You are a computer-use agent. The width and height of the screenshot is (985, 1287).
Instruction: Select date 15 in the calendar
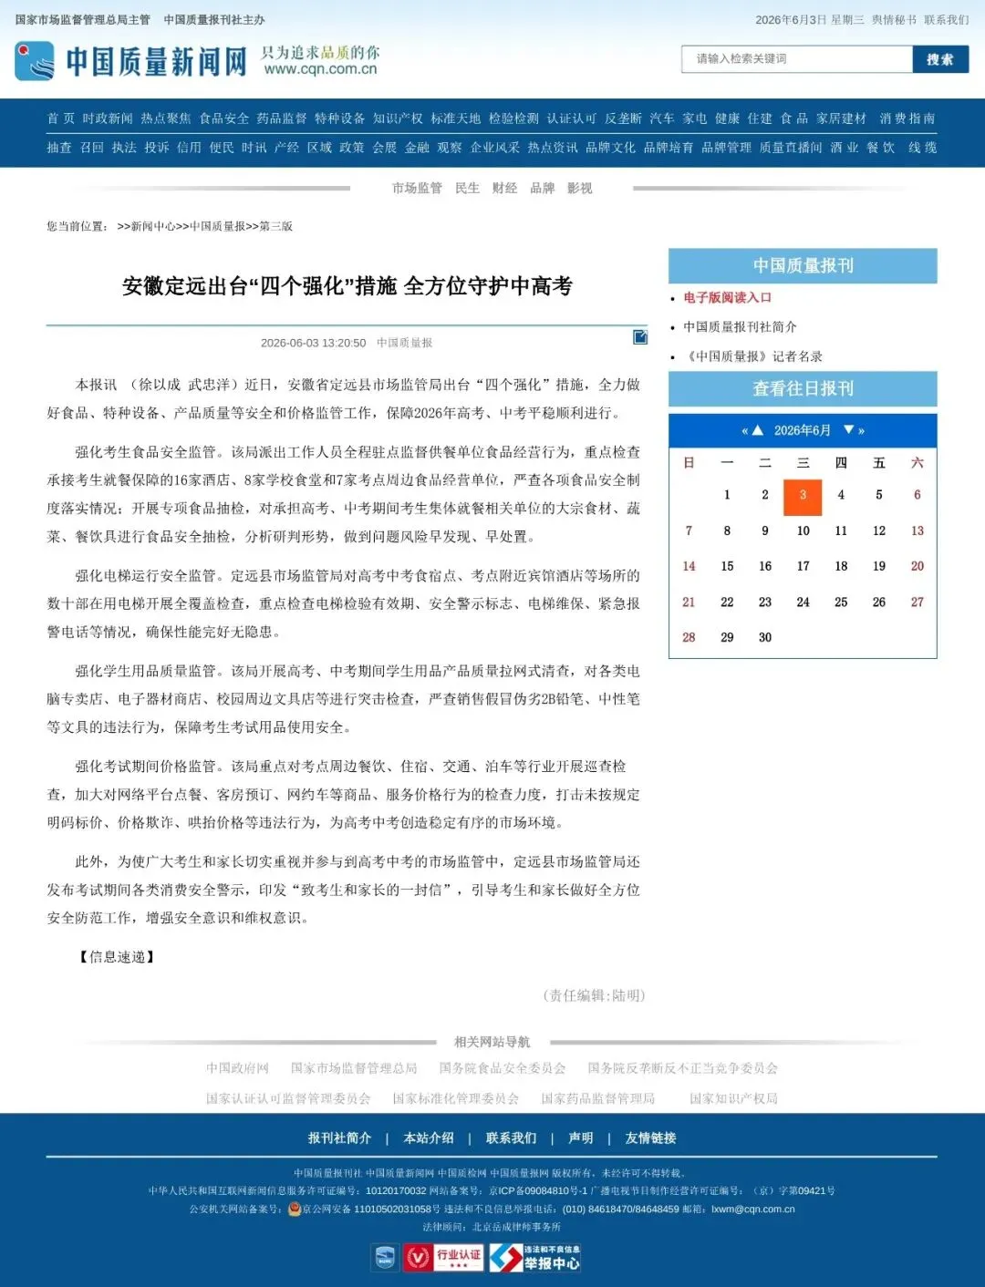(x=727, y=566)
